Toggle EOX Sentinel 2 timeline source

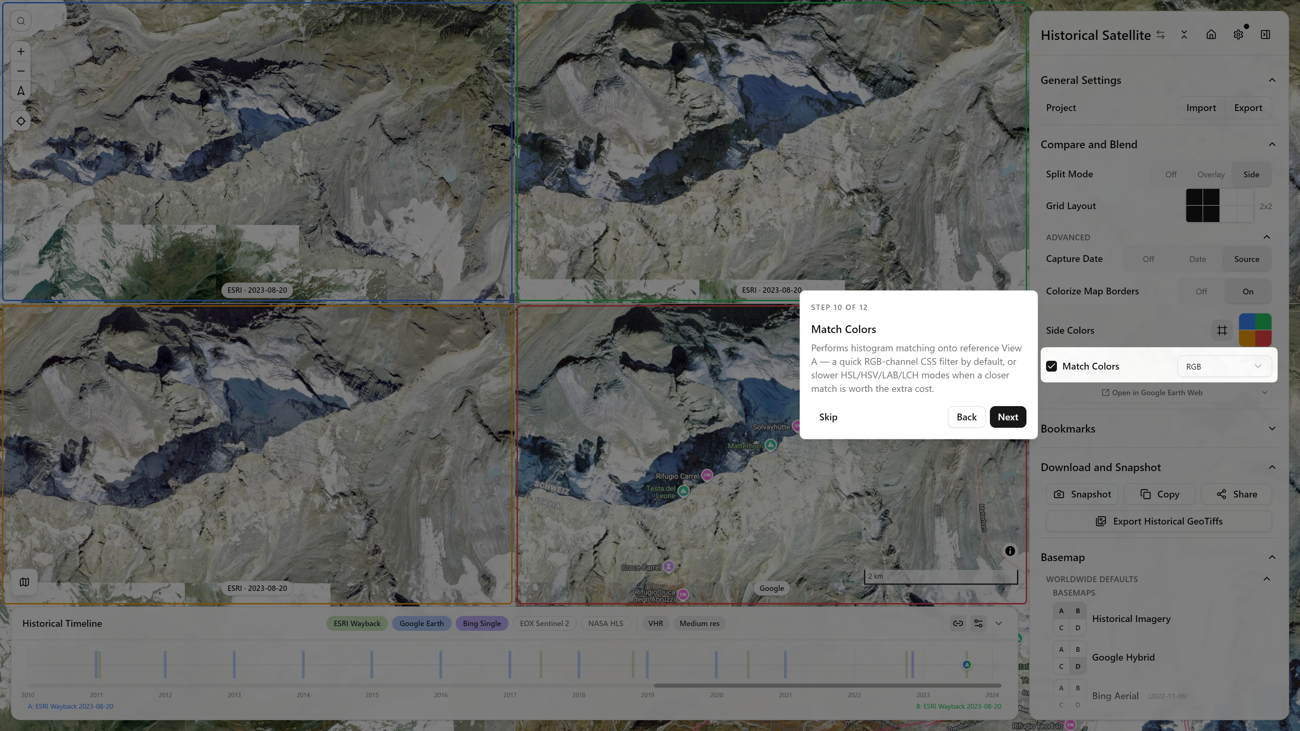pyautogui.click(x=544, y=623)
